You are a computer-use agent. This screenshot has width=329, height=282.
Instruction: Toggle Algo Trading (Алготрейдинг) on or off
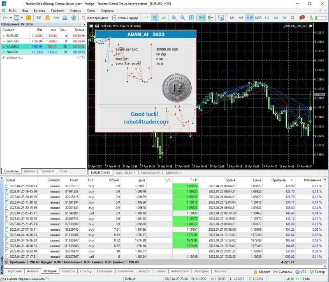(95, 18)
